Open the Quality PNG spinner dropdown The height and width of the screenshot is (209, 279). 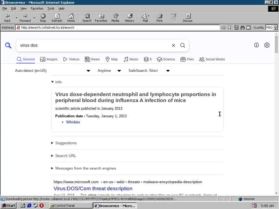(275, 27)
